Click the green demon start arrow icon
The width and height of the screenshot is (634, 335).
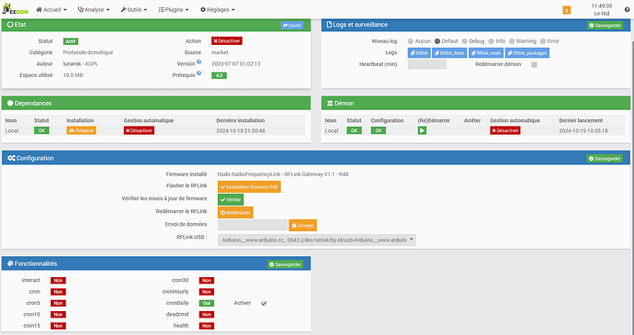coord(422,130)
